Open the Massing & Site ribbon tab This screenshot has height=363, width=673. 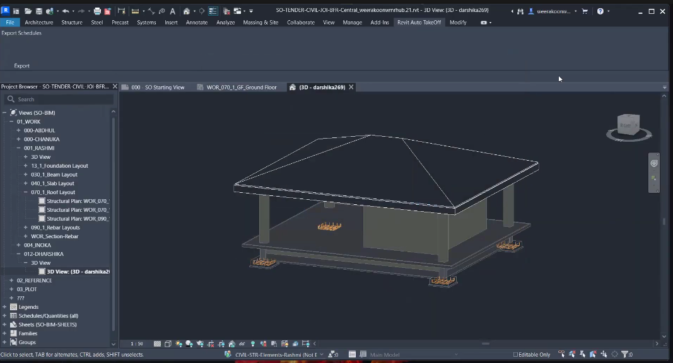coord(260,22)
